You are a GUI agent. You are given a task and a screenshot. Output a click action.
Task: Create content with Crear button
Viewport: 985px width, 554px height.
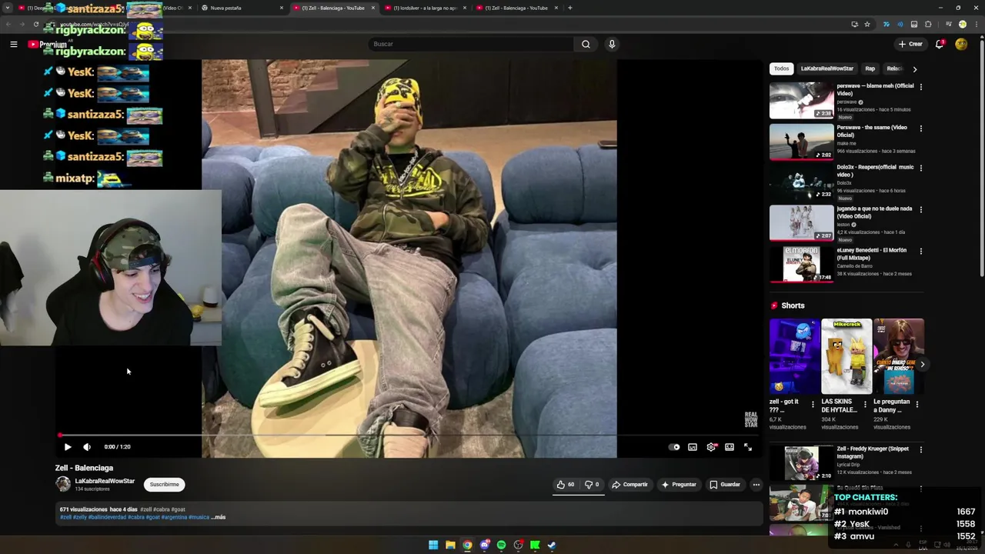(910, 44)
